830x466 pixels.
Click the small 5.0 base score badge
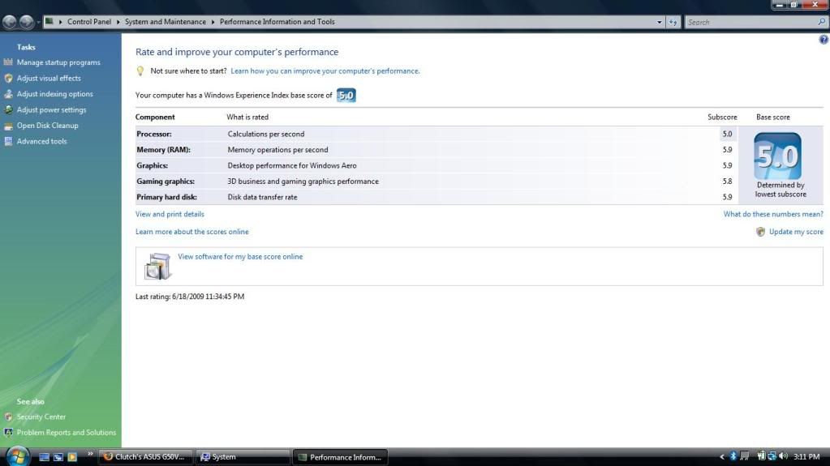[x=346, y=95]
